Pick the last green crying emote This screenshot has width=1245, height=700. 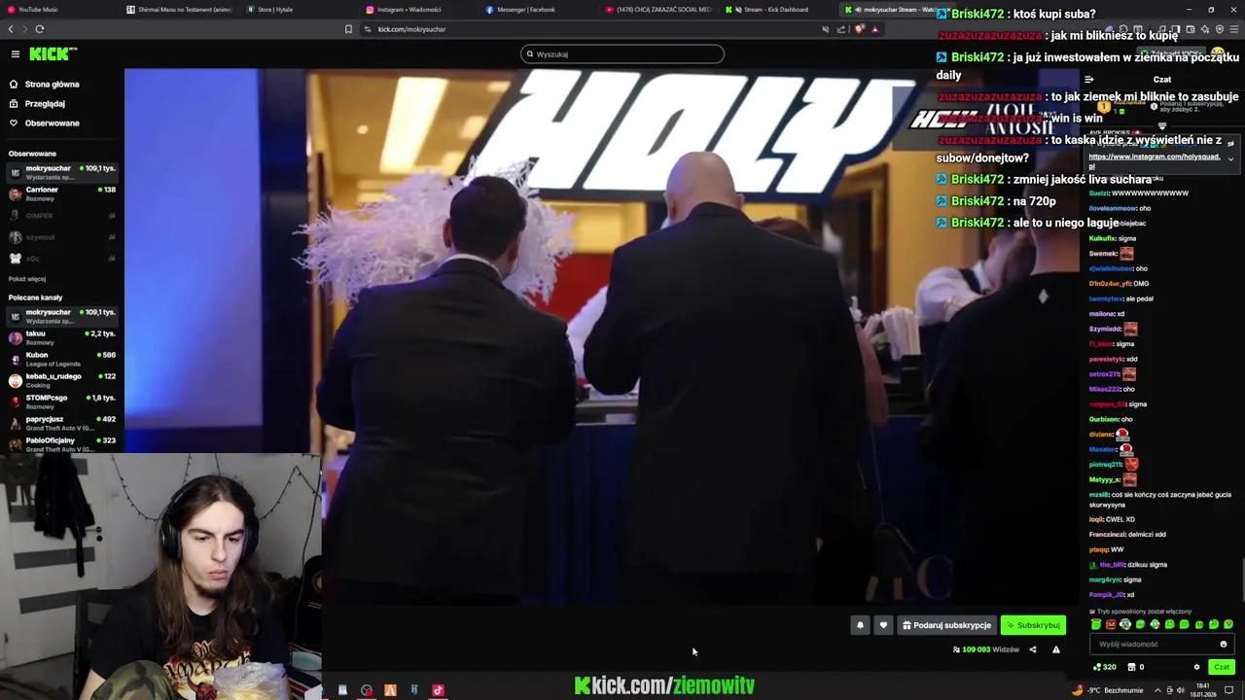coord(1228,624)
